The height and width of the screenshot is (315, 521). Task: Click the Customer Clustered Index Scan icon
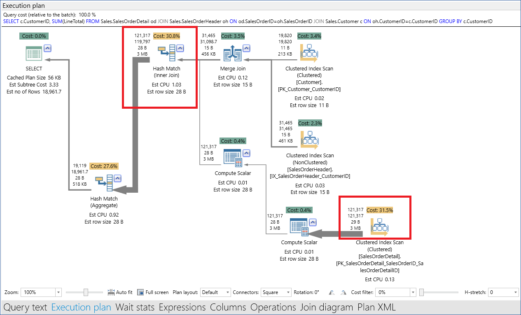(x=309, y=53)
